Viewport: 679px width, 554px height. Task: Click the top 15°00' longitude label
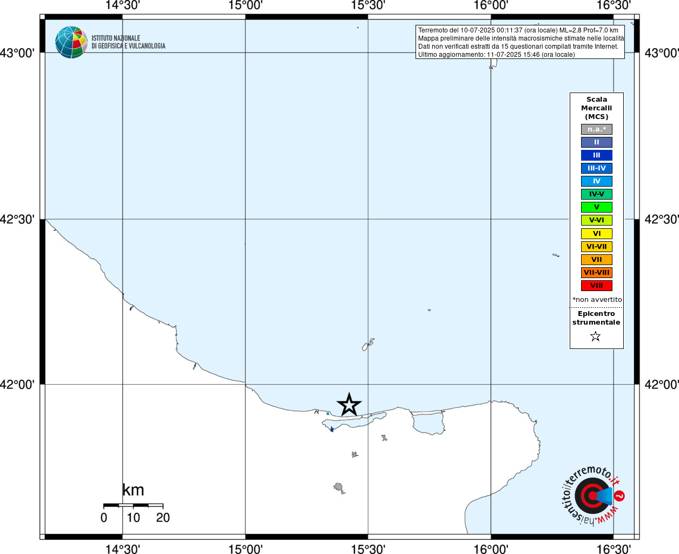click(x=246, y=5)
